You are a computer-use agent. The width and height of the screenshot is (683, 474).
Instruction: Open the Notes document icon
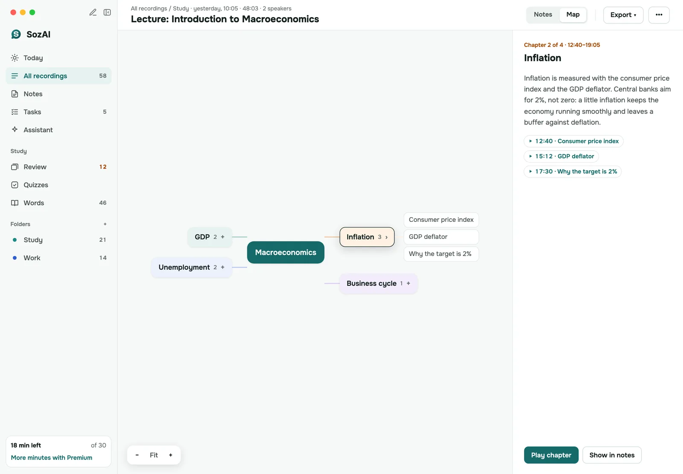[15, 94]
